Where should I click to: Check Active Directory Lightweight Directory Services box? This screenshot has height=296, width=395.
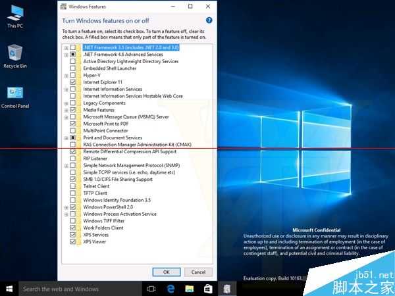73,61
